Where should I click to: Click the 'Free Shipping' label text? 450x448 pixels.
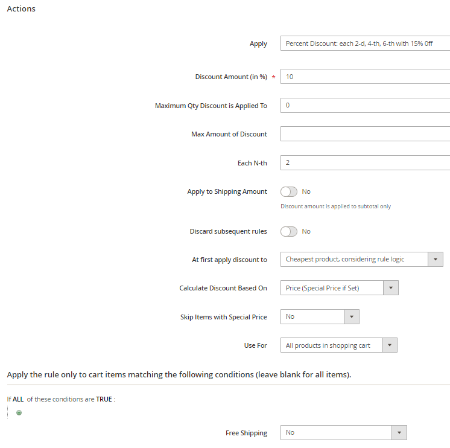pos(246,433)
